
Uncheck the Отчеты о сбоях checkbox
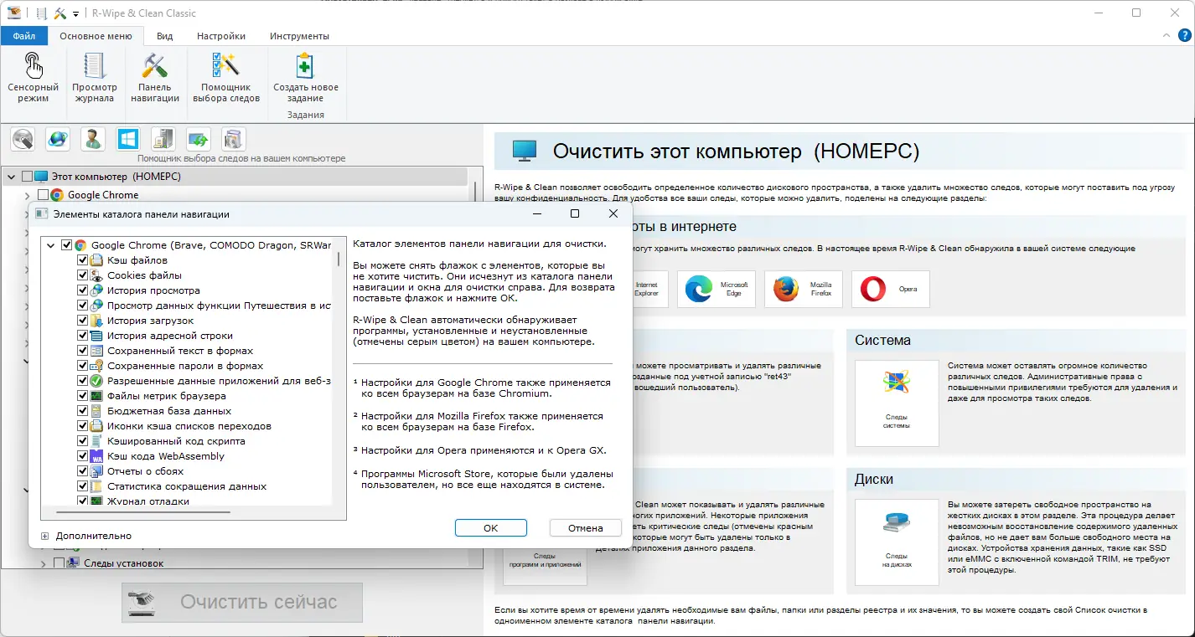(x=82, y=471)
